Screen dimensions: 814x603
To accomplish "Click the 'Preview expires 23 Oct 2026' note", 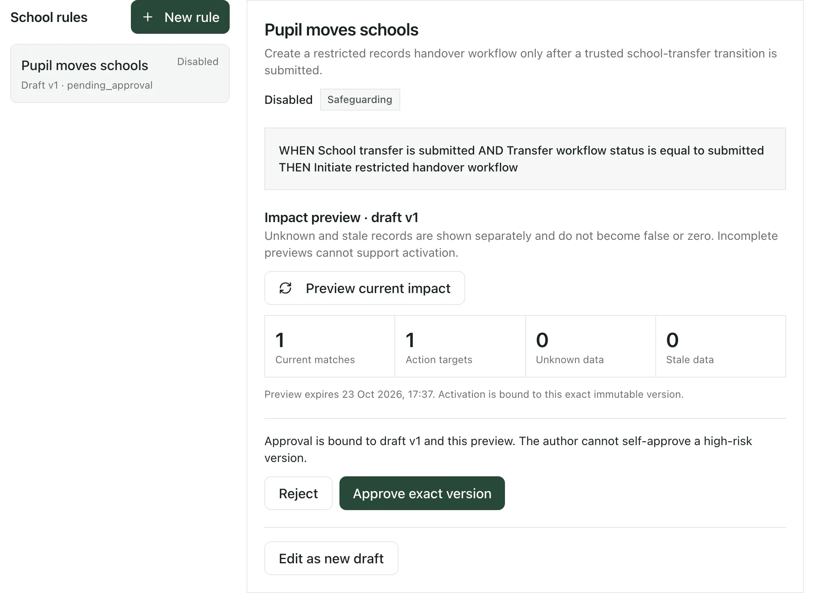I will point(474,394).
